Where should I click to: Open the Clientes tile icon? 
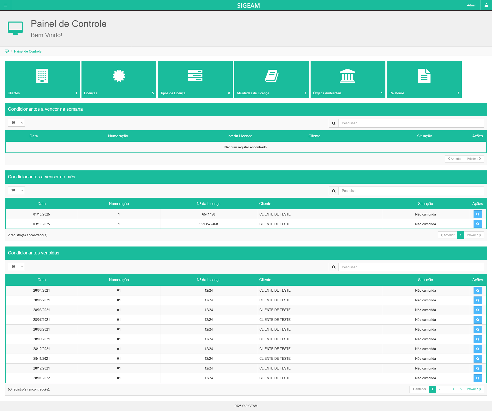pos(42,76)
